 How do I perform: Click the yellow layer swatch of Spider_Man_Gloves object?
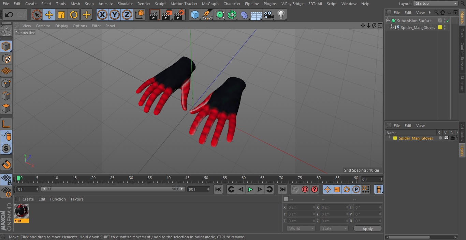pos(440,28)
